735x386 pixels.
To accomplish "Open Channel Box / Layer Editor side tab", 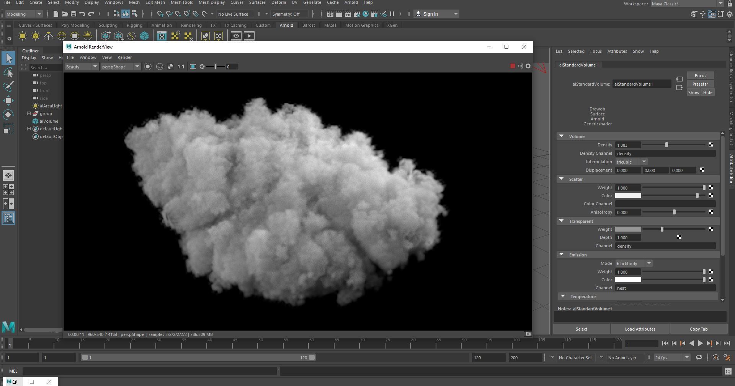I will coord(731,77).
